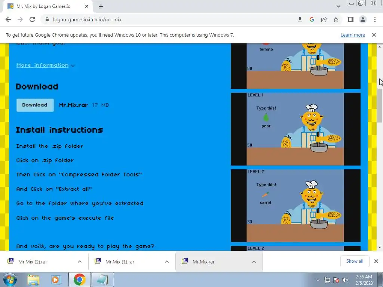
Task: Expand options for Mr.Mix (1).rar download
Action: 167,262
